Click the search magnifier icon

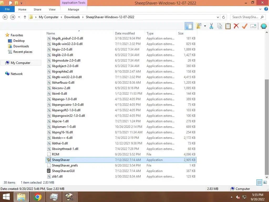coord(262,17)
